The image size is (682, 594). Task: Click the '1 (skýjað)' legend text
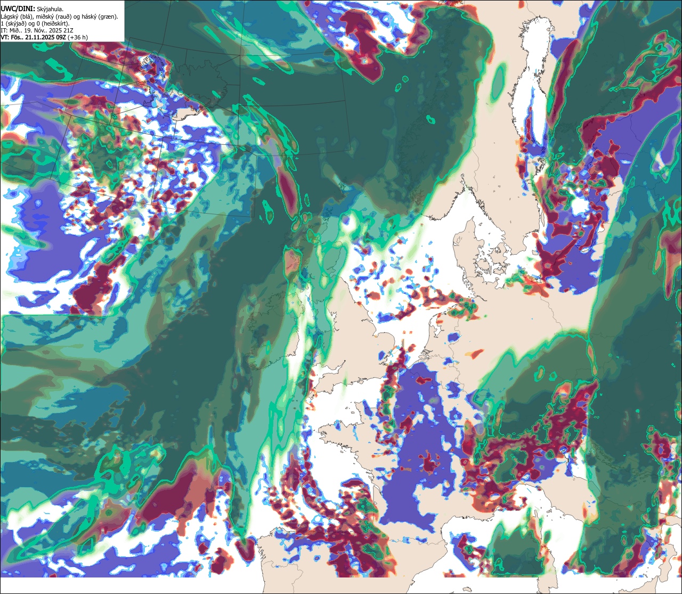click(14, 24)
